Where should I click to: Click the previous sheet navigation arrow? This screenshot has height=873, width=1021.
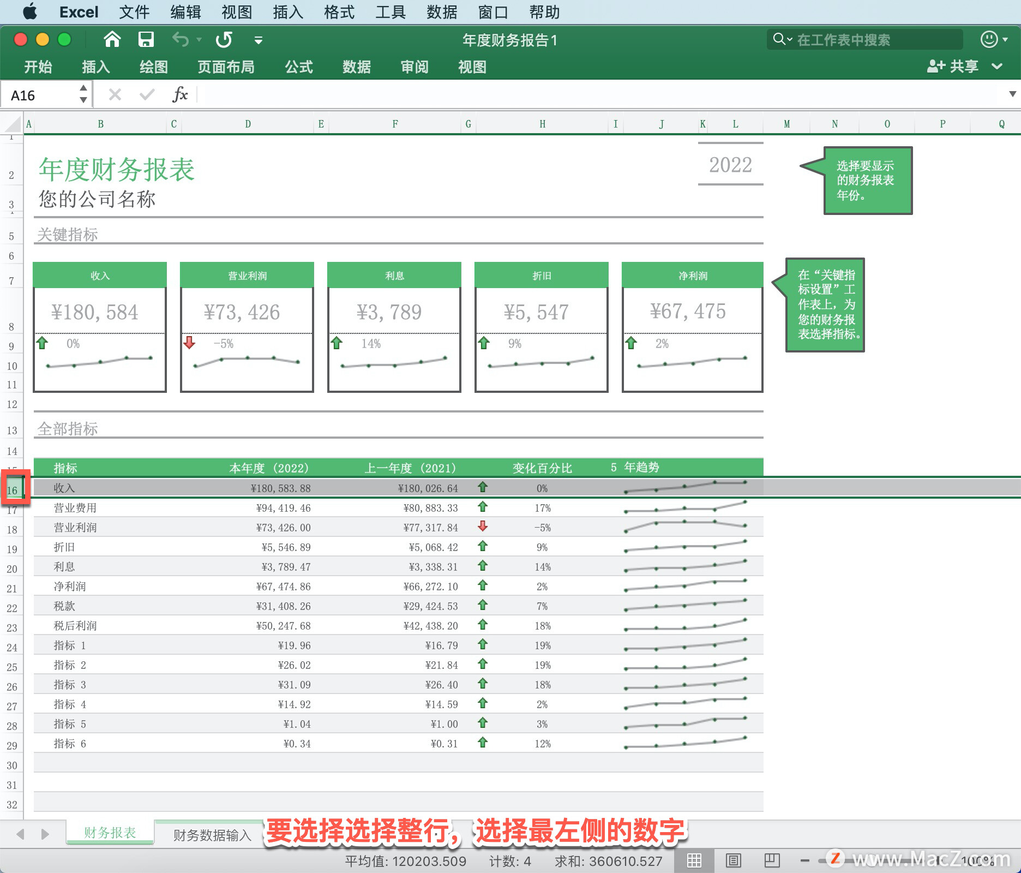coord(20,834)
